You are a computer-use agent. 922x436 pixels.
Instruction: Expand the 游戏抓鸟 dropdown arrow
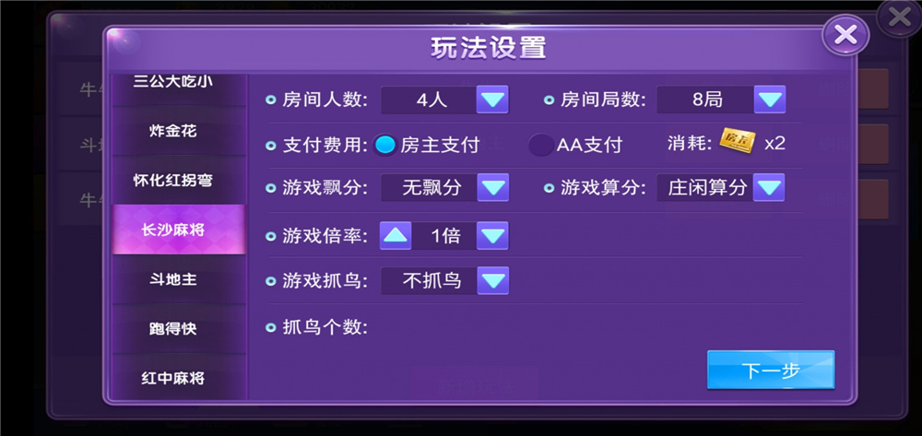493,280
